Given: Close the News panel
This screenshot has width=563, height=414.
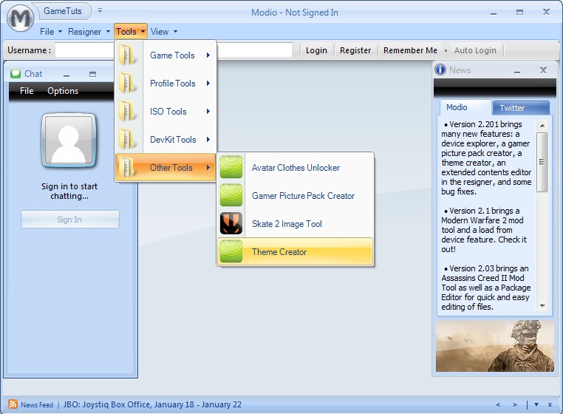Looking at the screenshot, I should [544, 70].
